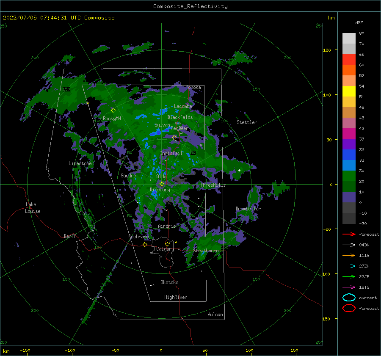This screenshot has width=381, height=356.
Task: Select yellow diamond marker above Calgary label
Action: [167, 244]
